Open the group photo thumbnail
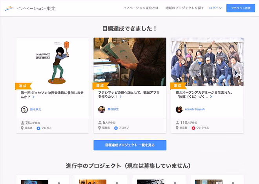This screenshot has width=259, height=184. (207, 62)
